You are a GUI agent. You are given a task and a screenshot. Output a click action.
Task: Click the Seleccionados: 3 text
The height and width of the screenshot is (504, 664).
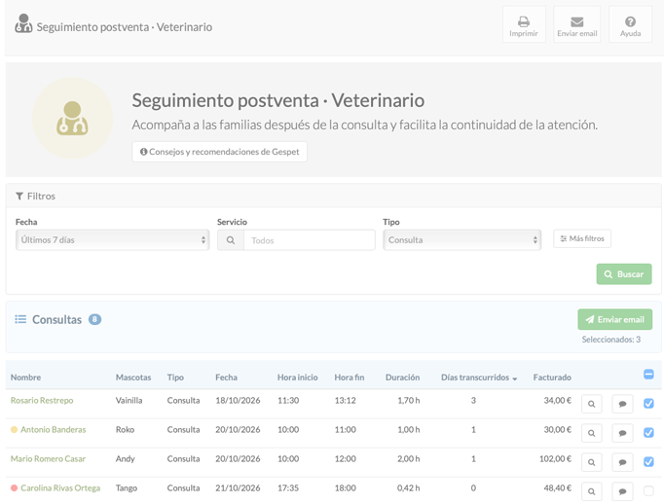click(x=611, y=340)
